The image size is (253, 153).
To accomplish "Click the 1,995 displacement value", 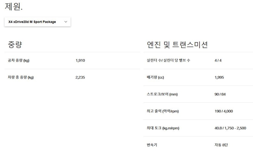I will tap(219, 77).
